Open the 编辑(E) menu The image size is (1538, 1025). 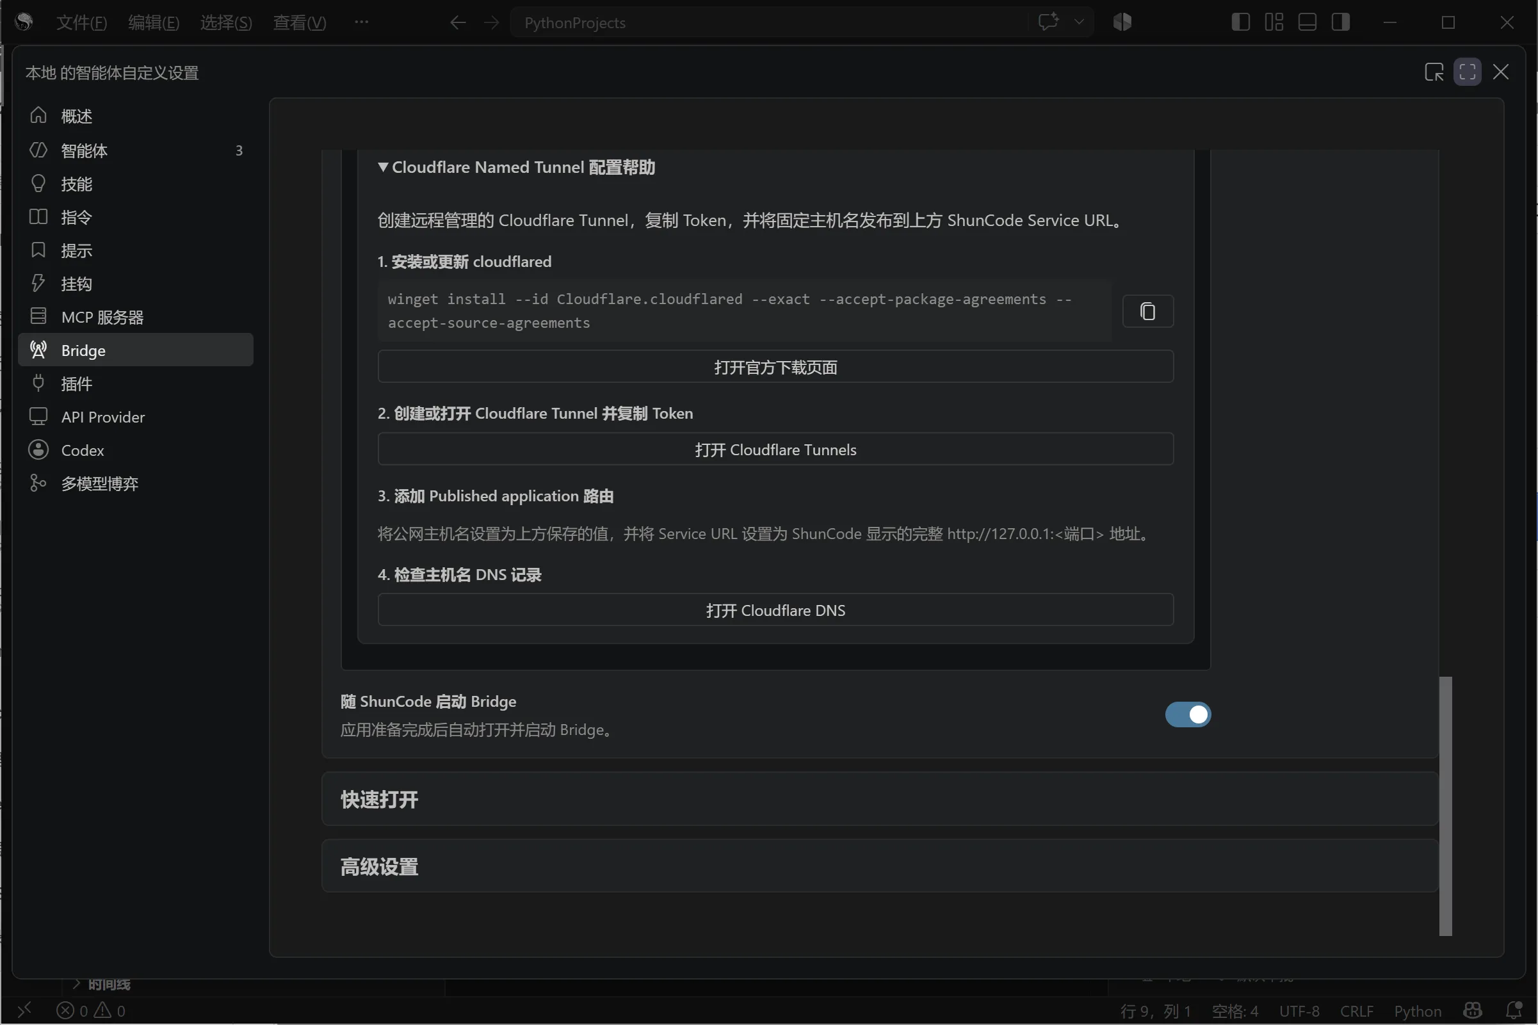tap(154, 23)
